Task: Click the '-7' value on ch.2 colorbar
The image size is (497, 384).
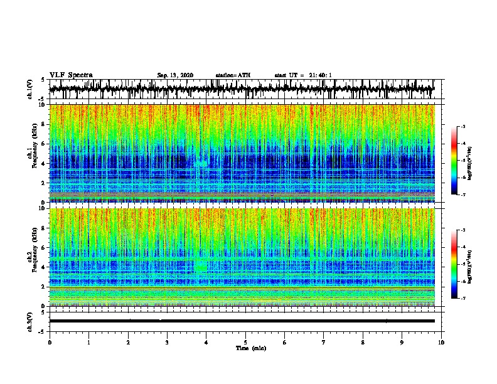Action: [462, 298]
